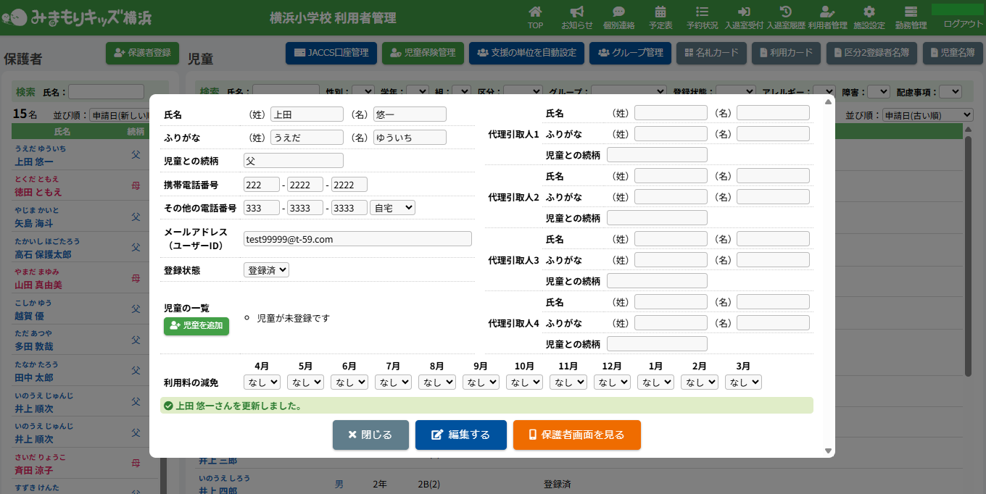This screenshot has height=494, width=986.
Task: Open 施設設定 gear icon
Action: point(869,17)
